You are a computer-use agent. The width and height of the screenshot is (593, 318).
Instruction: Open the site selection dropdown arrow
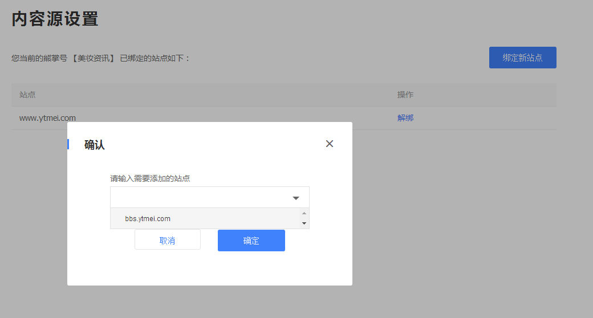point(296,198)
